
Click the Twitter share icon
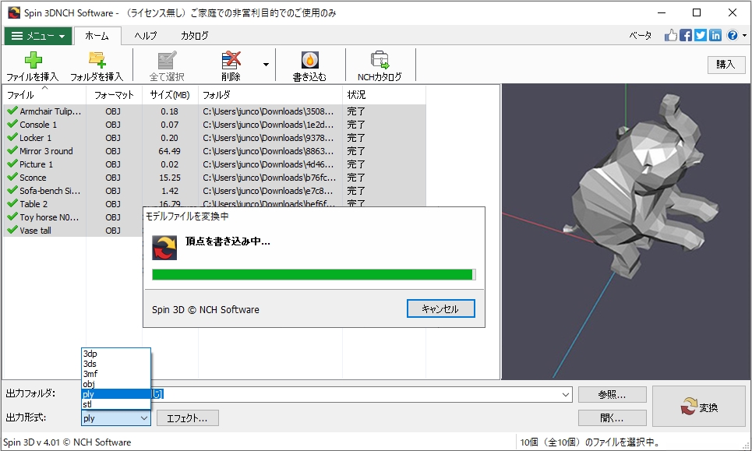(701, 35)
